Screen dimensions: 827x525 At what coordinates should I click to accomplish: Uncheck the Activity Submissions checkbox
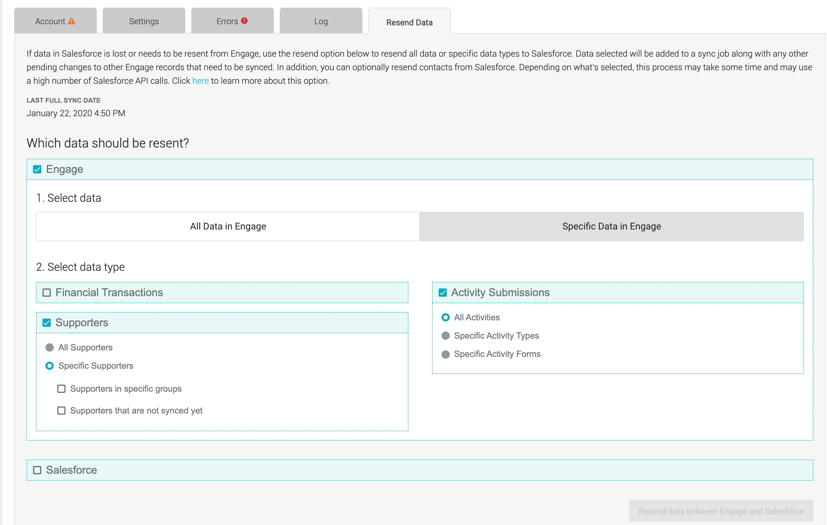(x=443, y=293)
